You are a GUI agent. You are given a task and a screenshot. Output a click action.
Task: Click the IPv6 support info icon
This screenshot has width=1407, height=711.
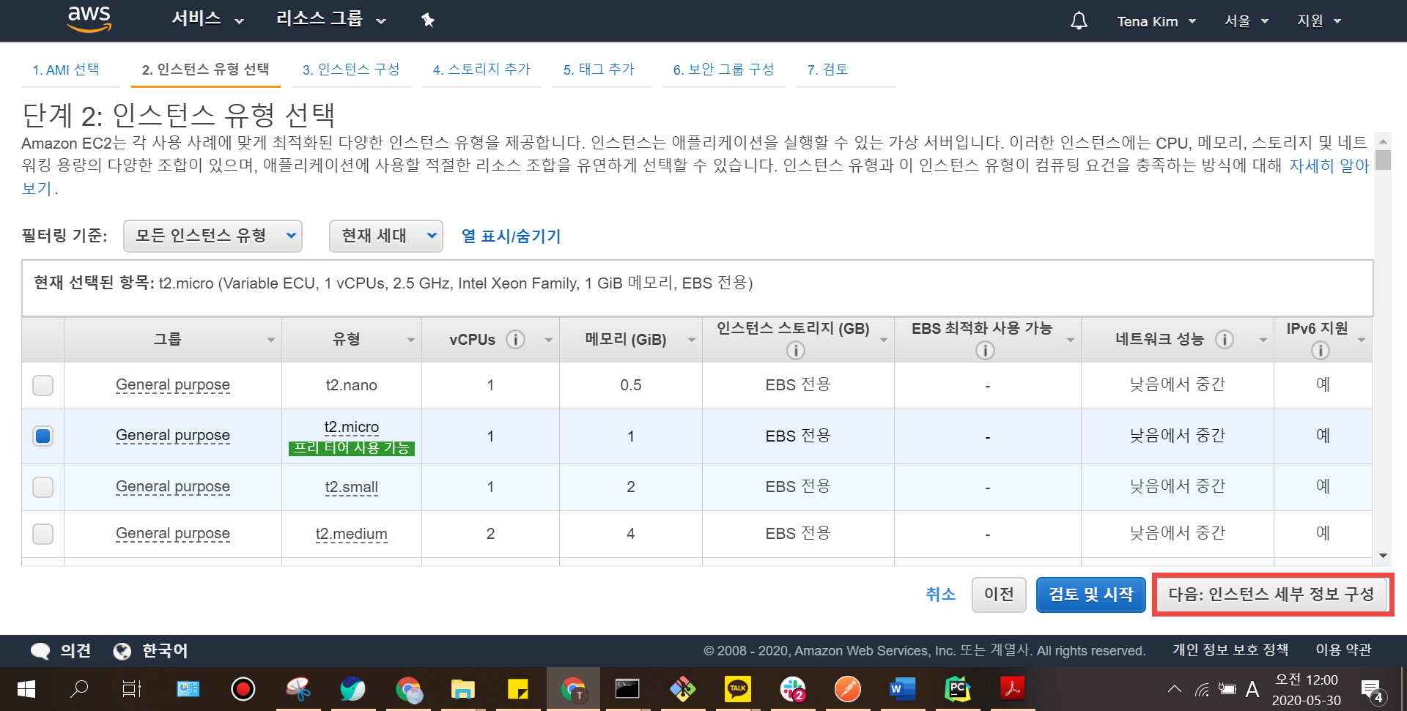pyautogui.click(x=1320, y=351)
